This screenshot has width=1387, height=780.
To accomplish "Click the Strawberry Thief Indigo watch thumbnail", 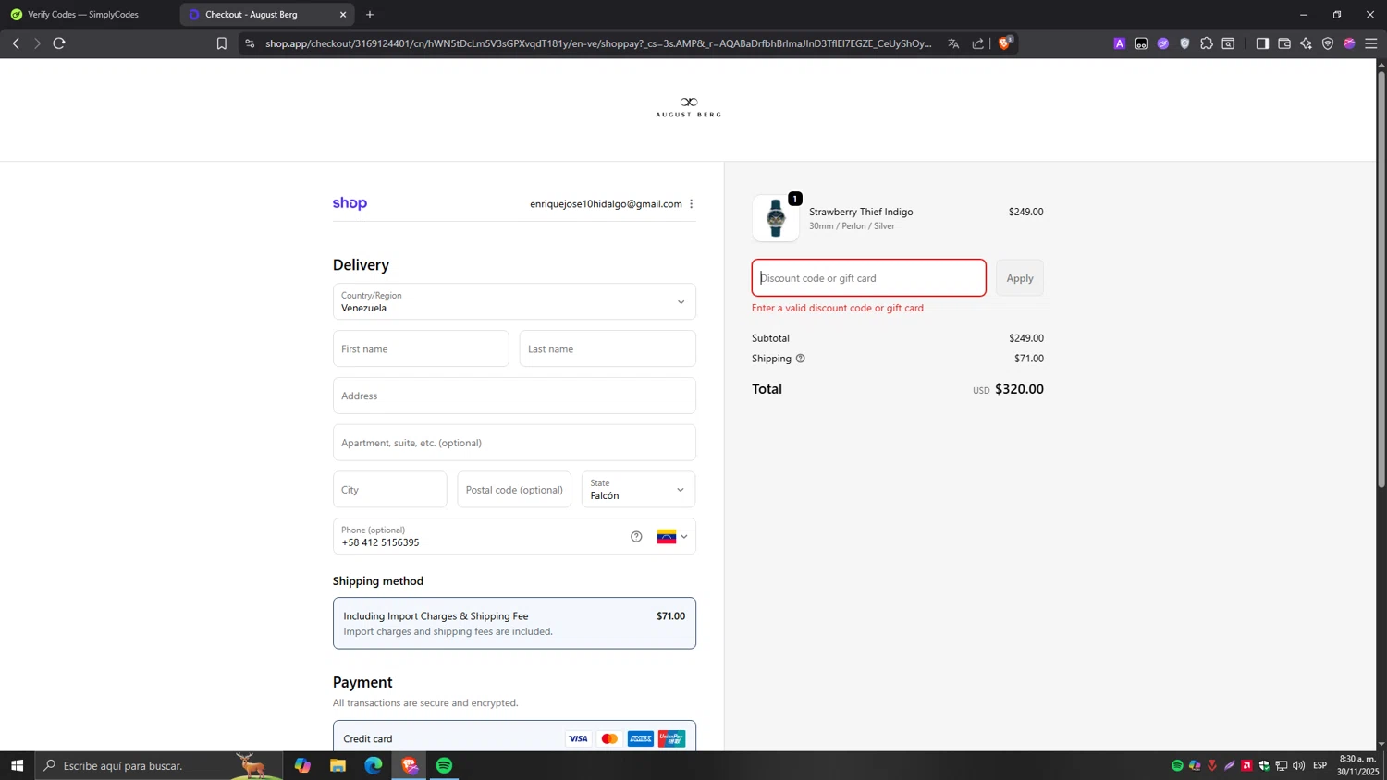I will pos(776,218).
